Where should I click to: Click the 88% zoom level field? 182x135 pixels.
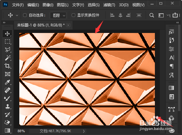(x=21, y=131)
